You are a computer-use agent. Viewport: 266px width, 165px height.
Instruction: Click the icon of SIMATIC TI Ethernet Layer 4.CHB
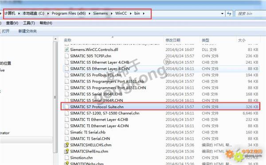pos(67,119)
